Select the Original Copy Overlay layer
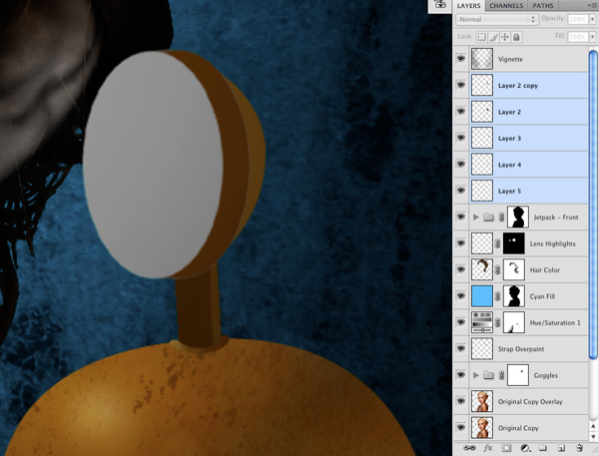The image size is (599, 456). click(529, 402)
